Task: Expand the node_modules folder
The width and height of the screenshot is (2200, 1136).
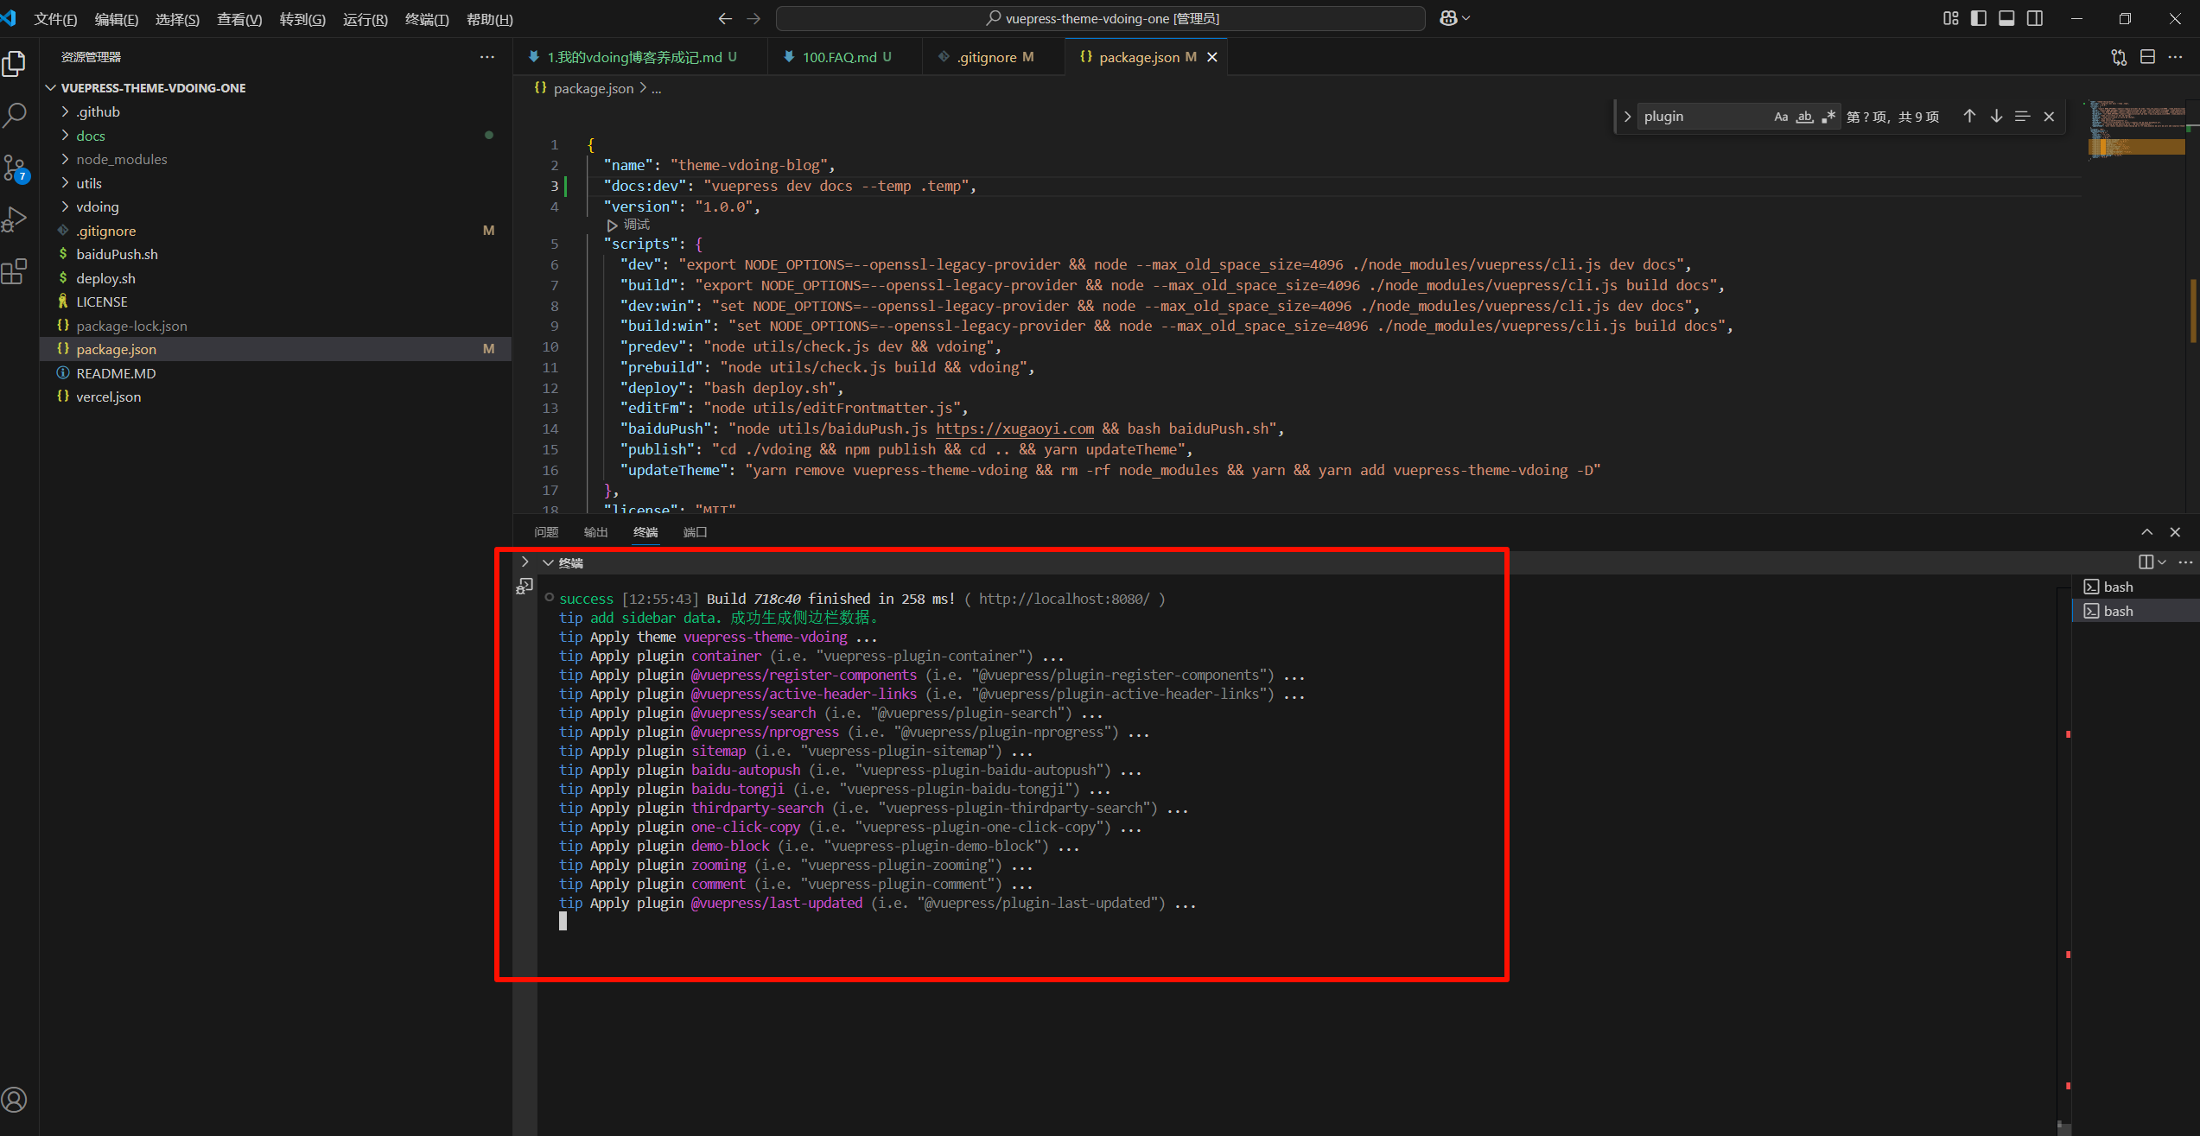Action: [121, 159]
